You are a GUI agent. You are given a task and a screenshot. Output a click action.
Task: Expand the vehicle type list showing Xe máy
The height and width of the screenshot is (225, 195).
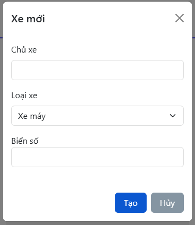coord(97,116)
